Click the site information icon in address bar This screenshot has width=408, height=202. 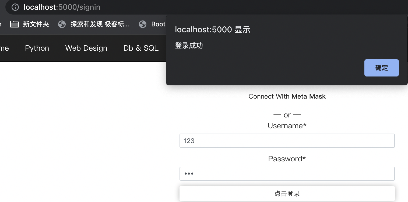15,7
